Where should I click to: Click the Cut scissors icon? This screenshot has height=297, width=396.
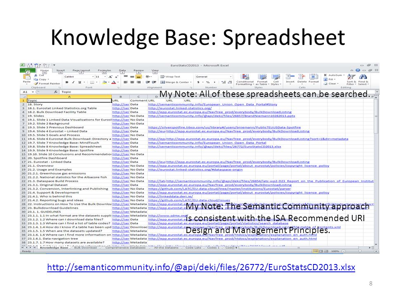tap(36, 75)
